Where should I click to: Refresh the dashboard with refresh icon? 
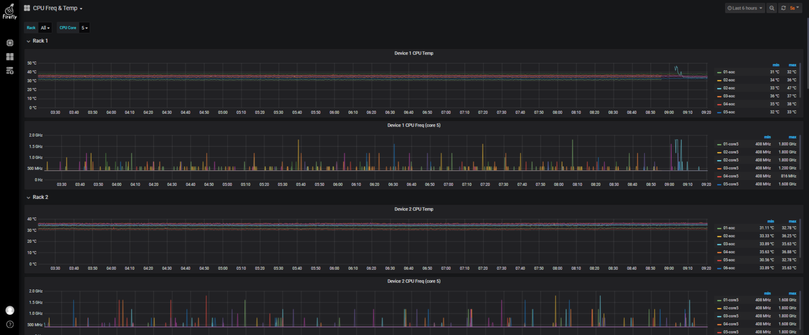point(783,8)
